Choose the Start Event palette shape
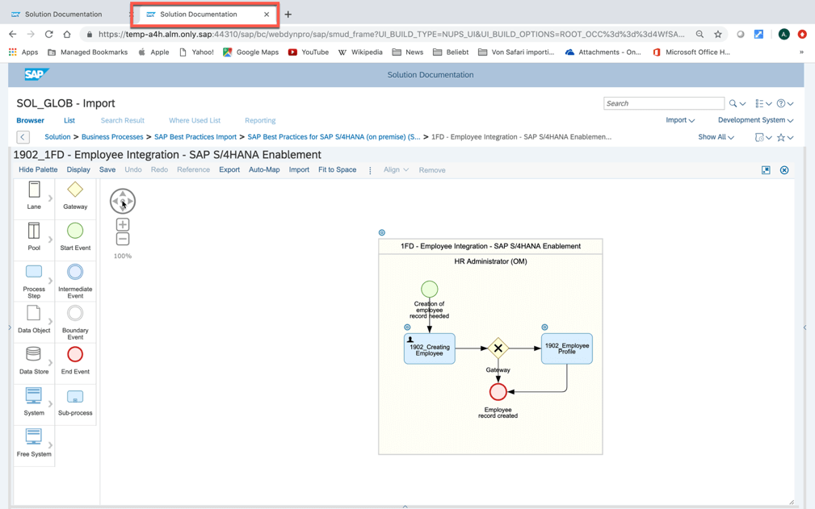The height and width of the screenshot is (509, 815). (x=75, y=236)
